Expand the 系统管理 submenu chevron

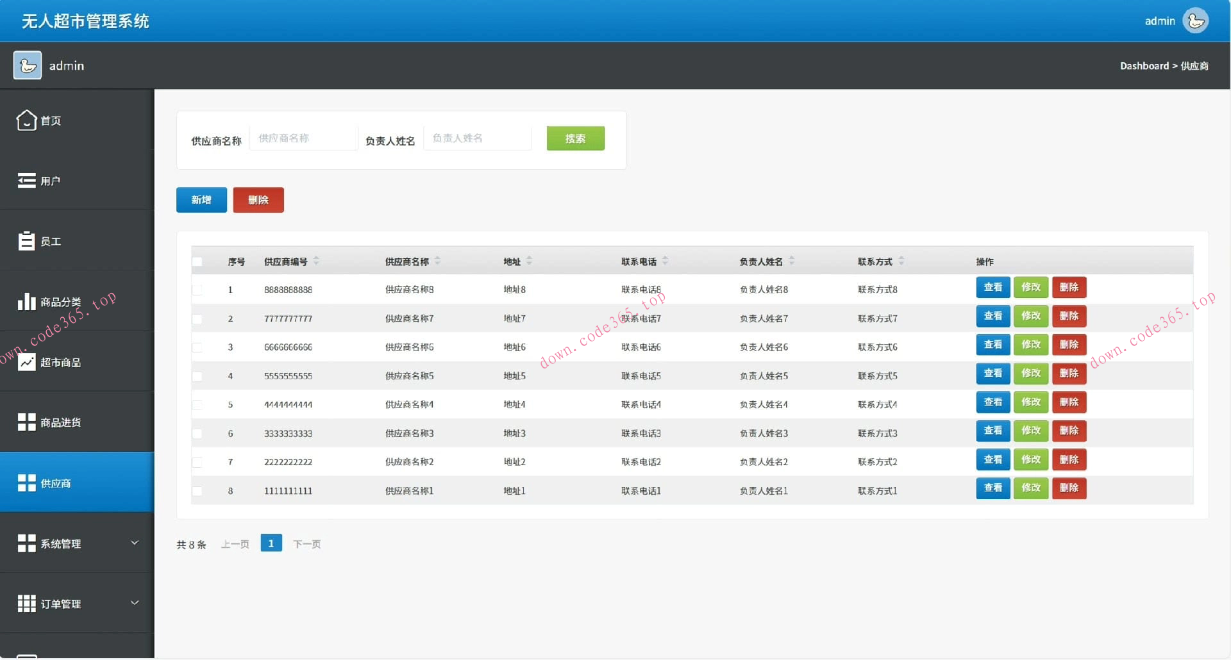(135, 543)
